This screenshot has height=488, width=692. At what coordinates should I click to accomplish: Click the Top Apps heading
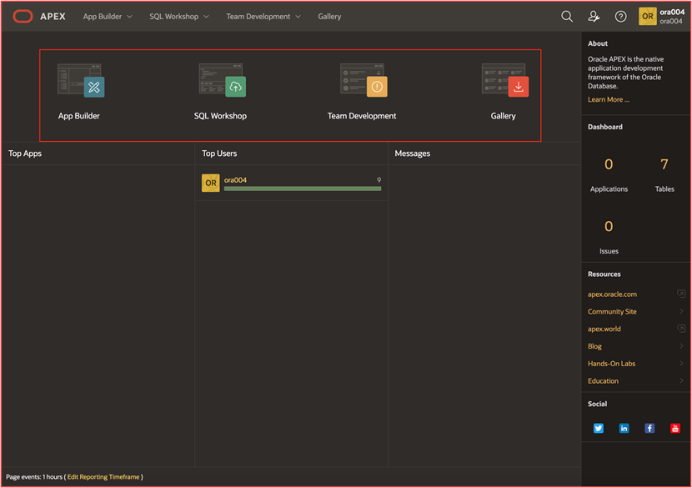25,153
